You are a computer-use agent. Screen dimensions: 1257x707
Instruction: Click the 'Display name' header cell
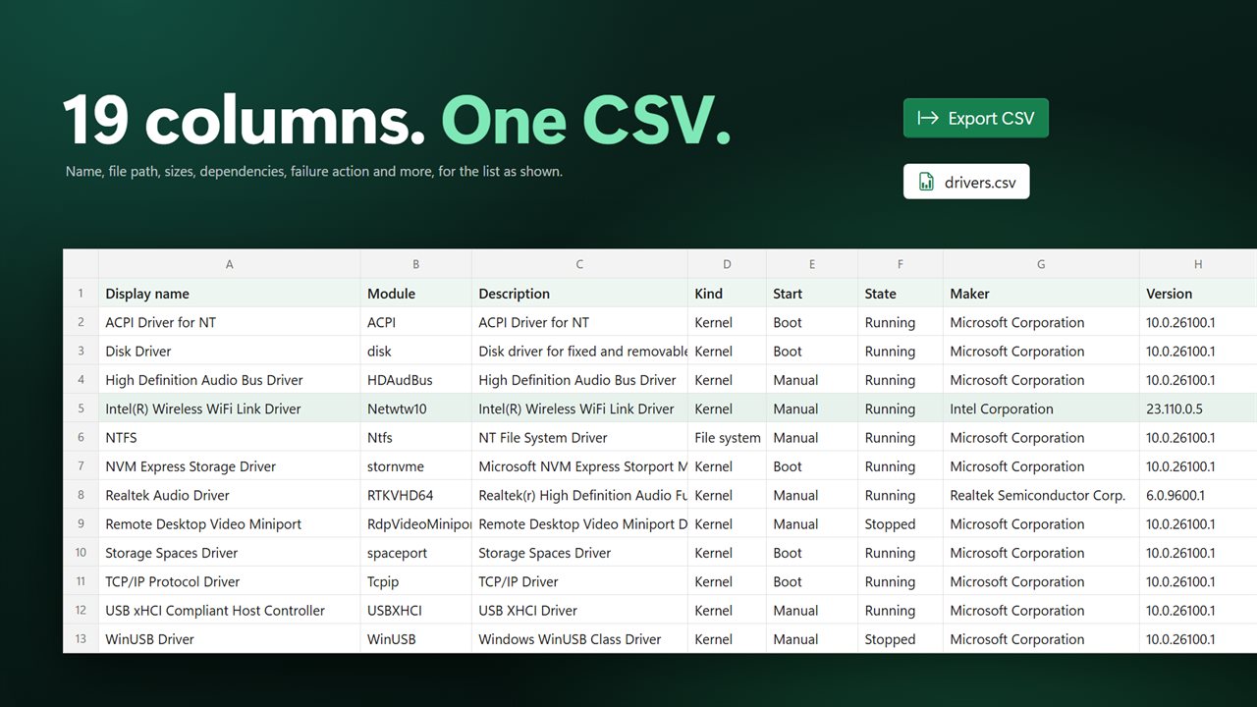coord(230,294)
